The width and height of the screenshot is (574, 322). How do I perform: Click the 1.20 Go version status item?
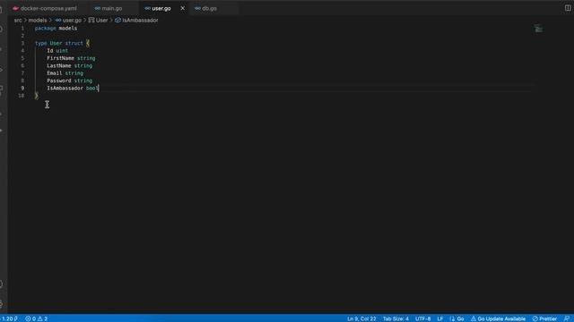(9, 318)
